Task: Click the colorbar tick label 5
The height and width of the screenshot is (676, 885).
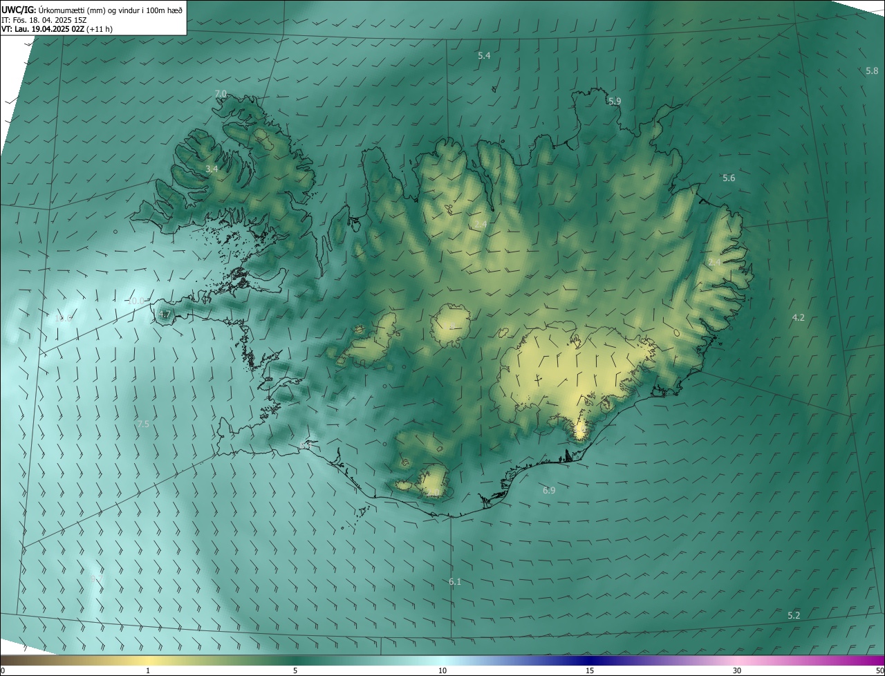Action: pyautogui.click(x=295, y=671)
